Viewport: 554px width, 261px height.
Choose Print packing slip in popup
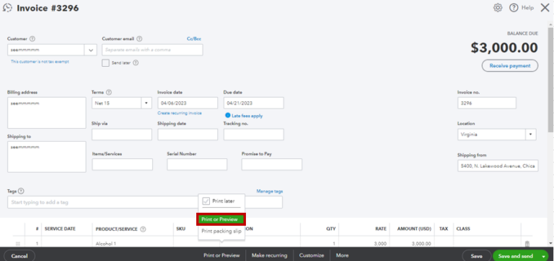[221, 232]
